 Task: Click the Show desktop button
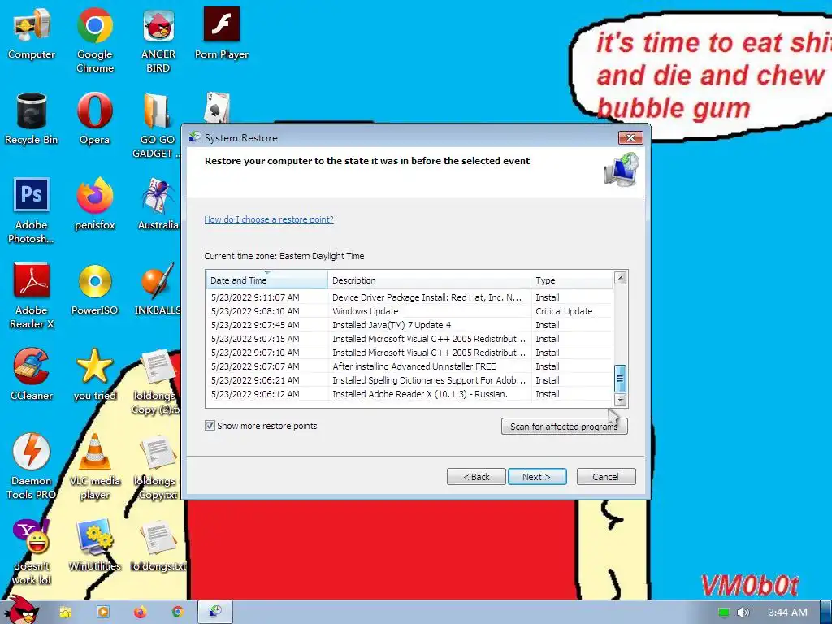pos(826,613)
